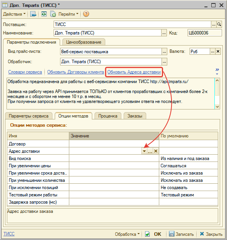The width and height of the screenshot is (227, 240).
Task: Open the help question mark icon
Action: 86,14
